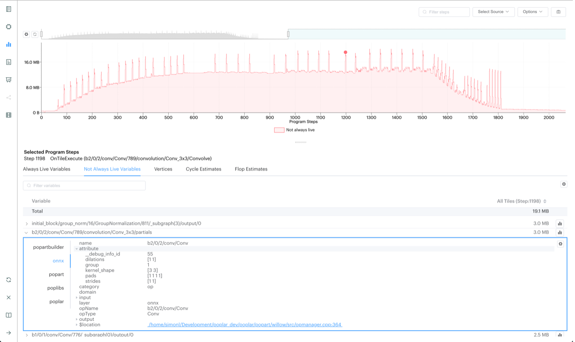The width and height of the screenshot is (575, 342).
Task: Open the Cycle Estimates tab
Action: coord(203,169)
